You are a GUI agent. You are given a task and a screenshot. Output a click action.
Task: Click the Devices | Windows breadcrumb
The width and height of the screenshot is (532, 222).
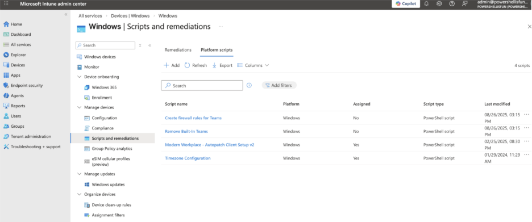(130, 15)
